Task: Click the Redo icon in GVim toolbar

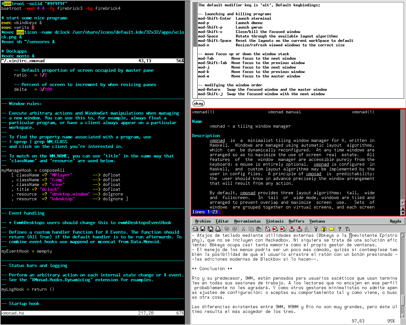Action: pyautogui.click(x=234, y=229)
